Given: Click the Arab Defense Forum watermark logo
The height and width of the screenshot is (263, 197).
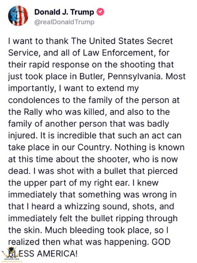Looking at the screenshot, I should (11, 255).
